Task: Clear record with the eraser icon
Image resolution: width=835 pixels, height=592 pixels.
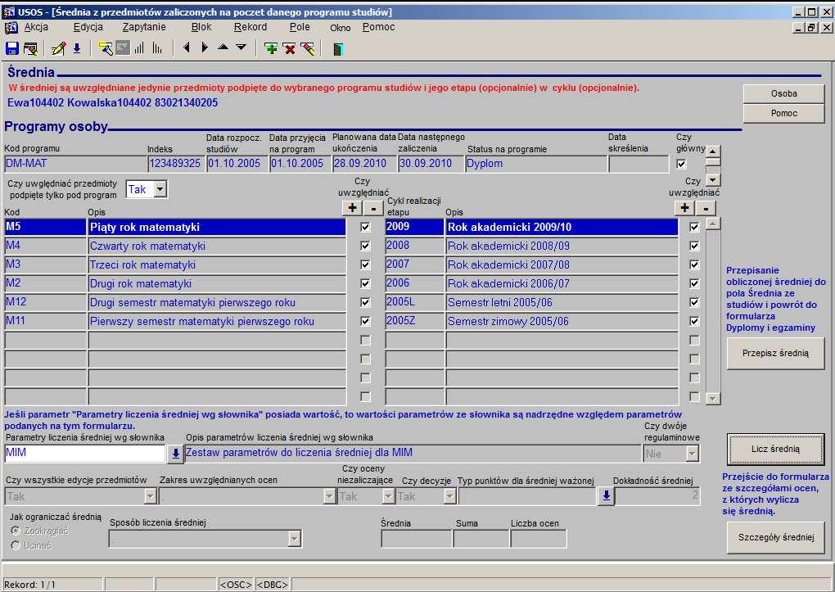Action: coord(308,48)
